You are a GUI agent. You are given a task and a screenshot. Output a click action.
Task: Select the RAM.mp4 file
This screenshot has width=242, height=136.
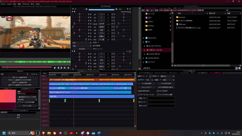[182, 24]
